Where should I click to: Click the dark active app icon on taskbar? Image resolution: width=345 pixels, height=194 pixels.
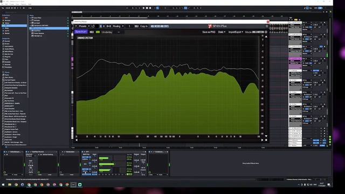pos(73,184)
